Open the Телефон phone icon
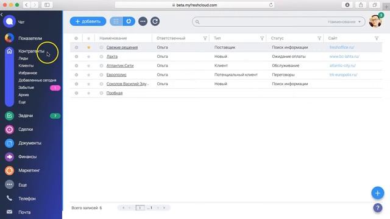The image size is (390, 219). pos(9,198)
